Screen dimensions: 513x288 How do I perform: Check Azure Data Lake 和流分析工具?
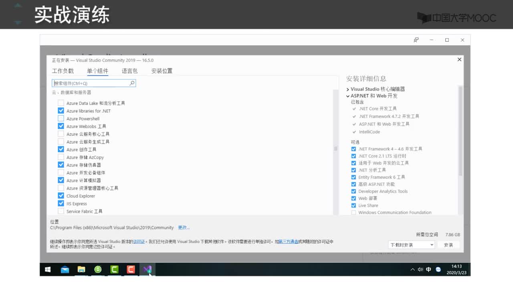click(61, 103)
